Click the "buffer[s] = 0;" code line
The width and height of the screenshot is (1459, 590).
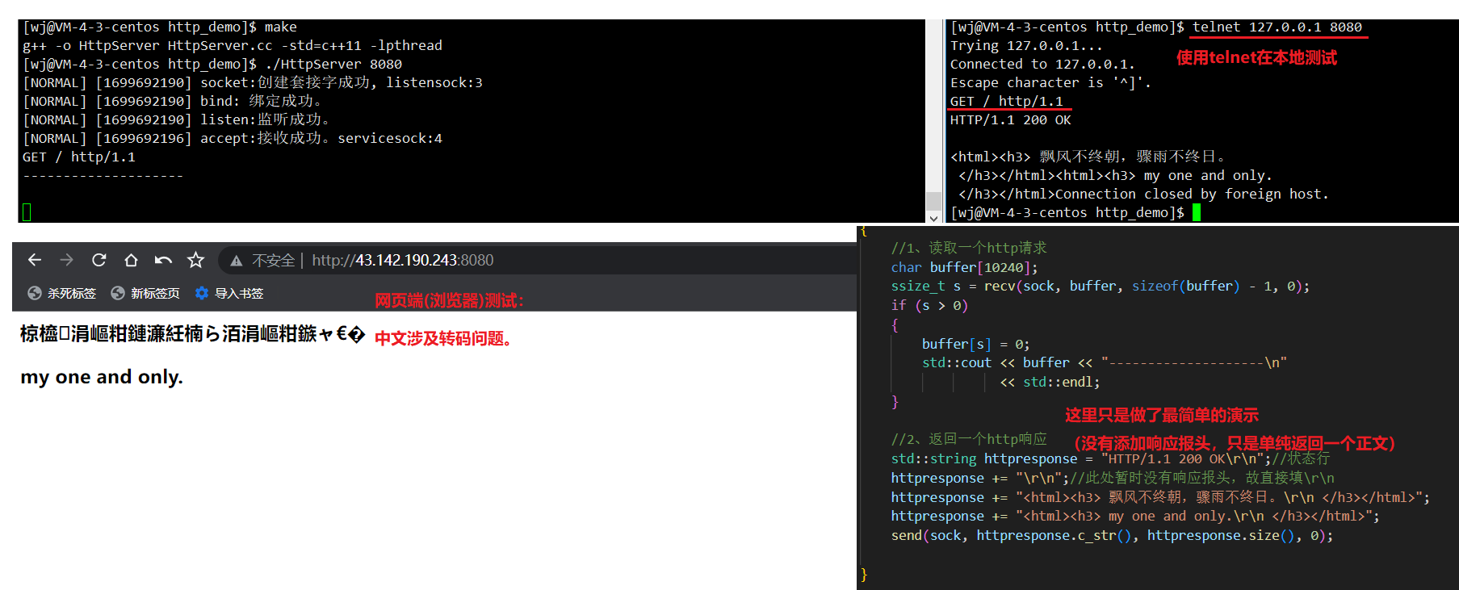coord(976,344)
